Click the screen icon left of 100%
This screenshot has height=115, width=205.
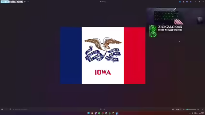pos(173,109)
